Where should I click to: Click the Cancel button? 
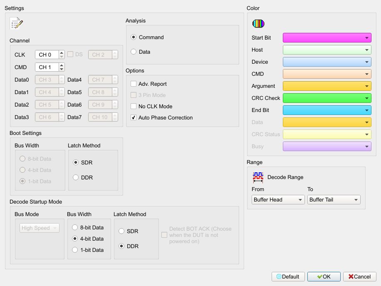click(x=359, y=276)
